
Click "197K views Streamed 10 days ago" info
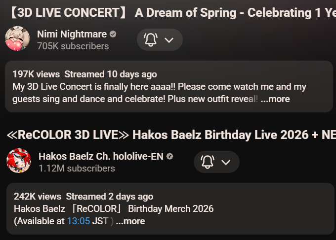click(x=84, y=74)
